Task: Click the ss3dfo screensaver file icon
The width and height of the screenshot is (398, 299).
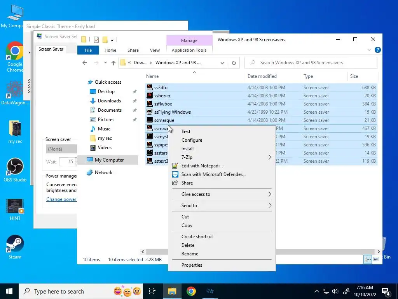Action: click(x=150, y=87)
